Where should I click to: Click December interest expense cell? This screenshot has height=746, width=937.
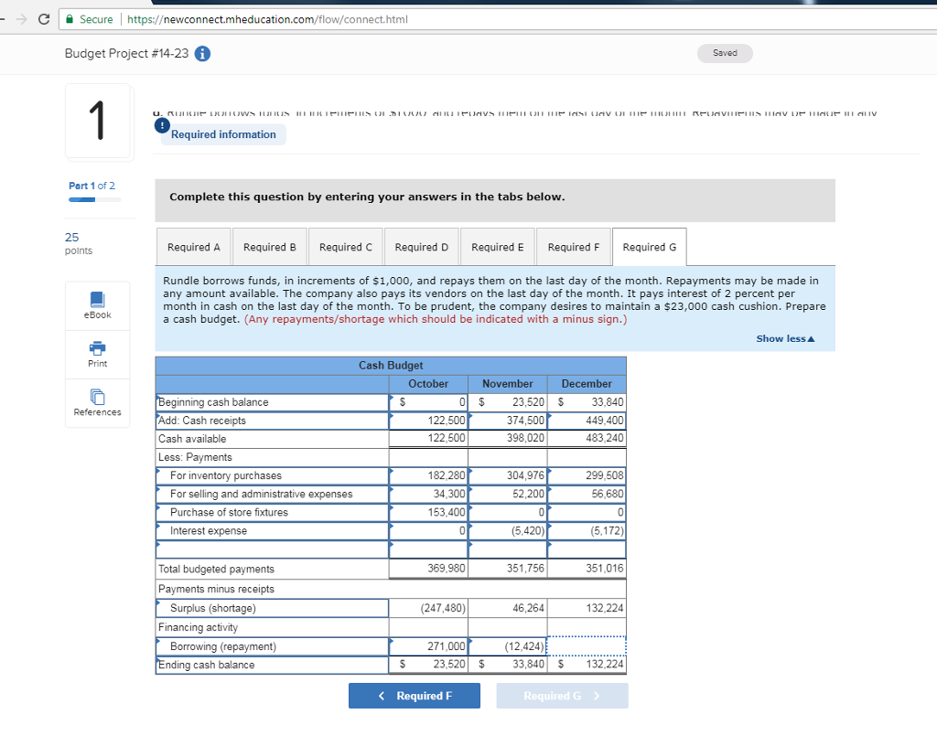pyautogui.click(x=587, y=531)
